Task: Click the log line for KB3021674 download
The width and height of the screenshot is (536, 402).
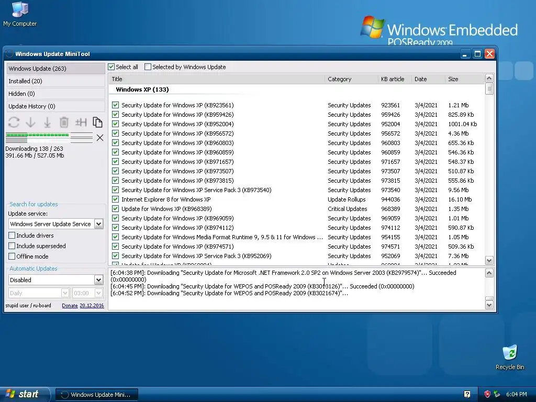Action: [x=229, y=293]
